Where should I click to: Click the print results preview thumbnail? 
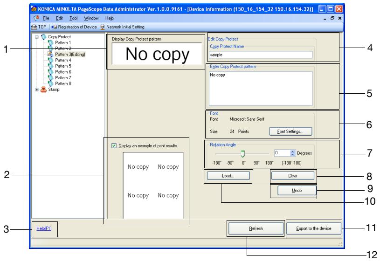click(x=153, y=186)
